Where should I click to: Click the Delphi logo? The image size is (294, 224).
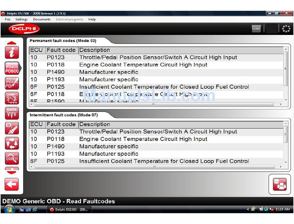24,29
